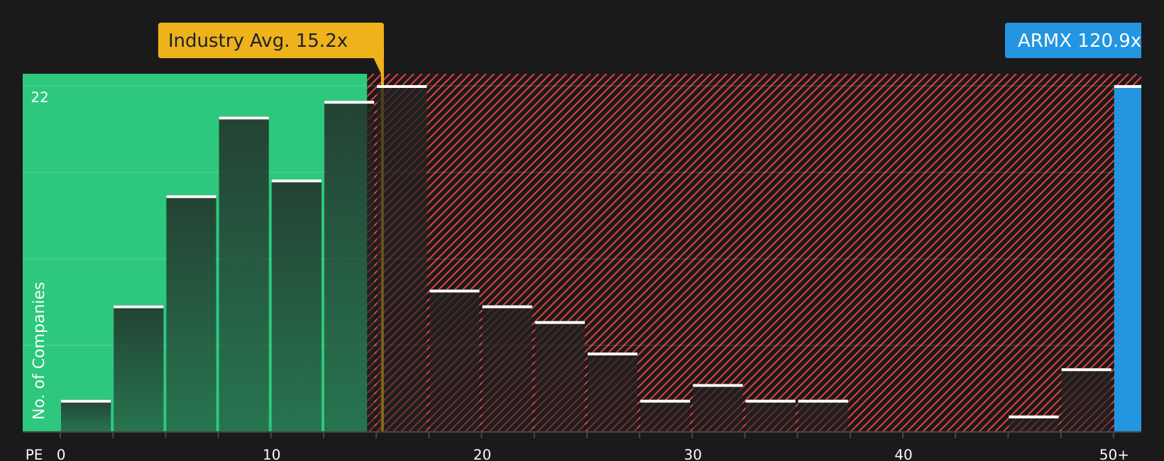The height and width of the screenshot is (461, 1164).
Task: Click the hatched bar for PE 35-37.5
Action: (x=823, y=416)
